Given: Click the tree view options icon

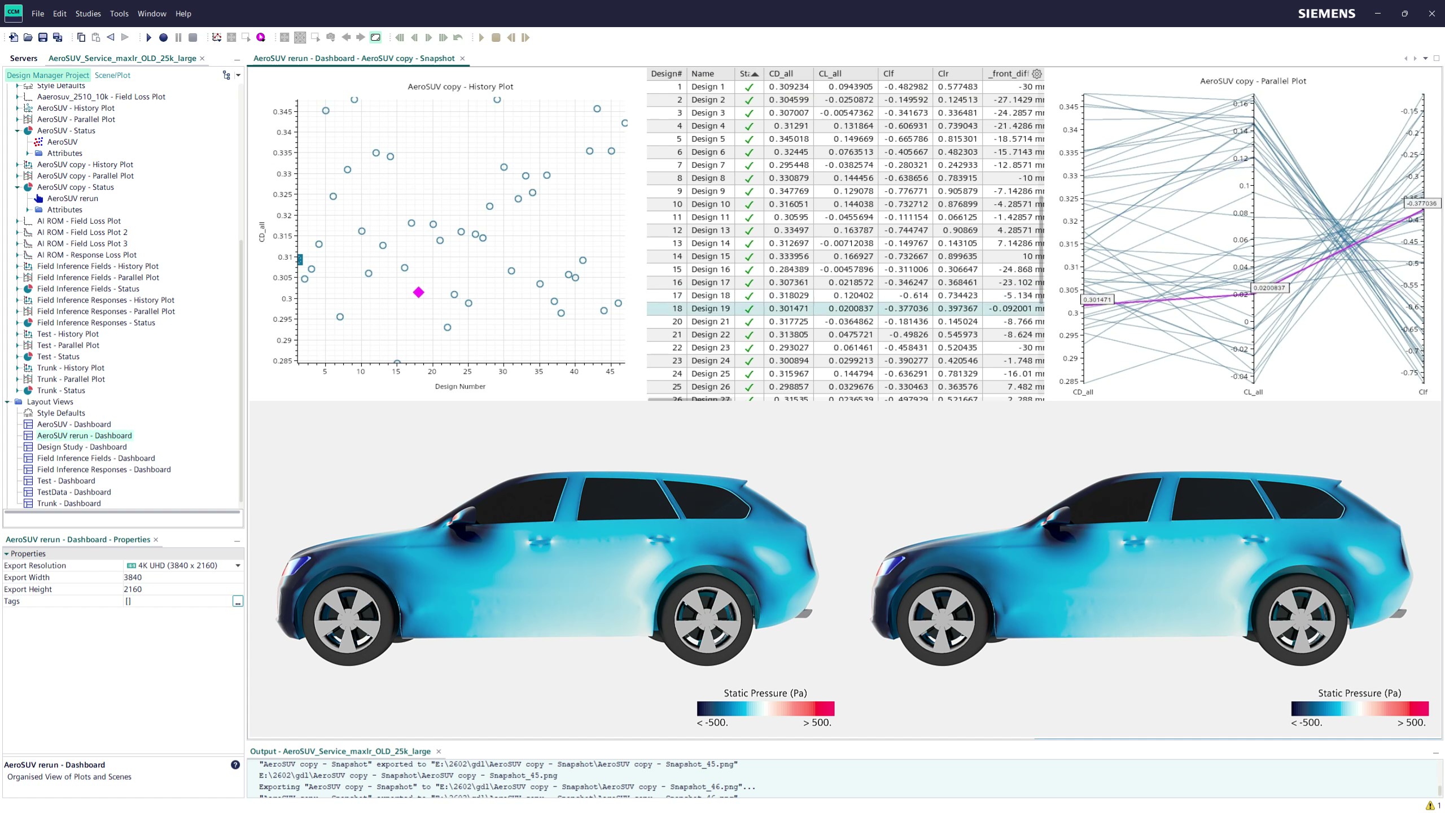Looking at the screenshot, I should (226, 75).
